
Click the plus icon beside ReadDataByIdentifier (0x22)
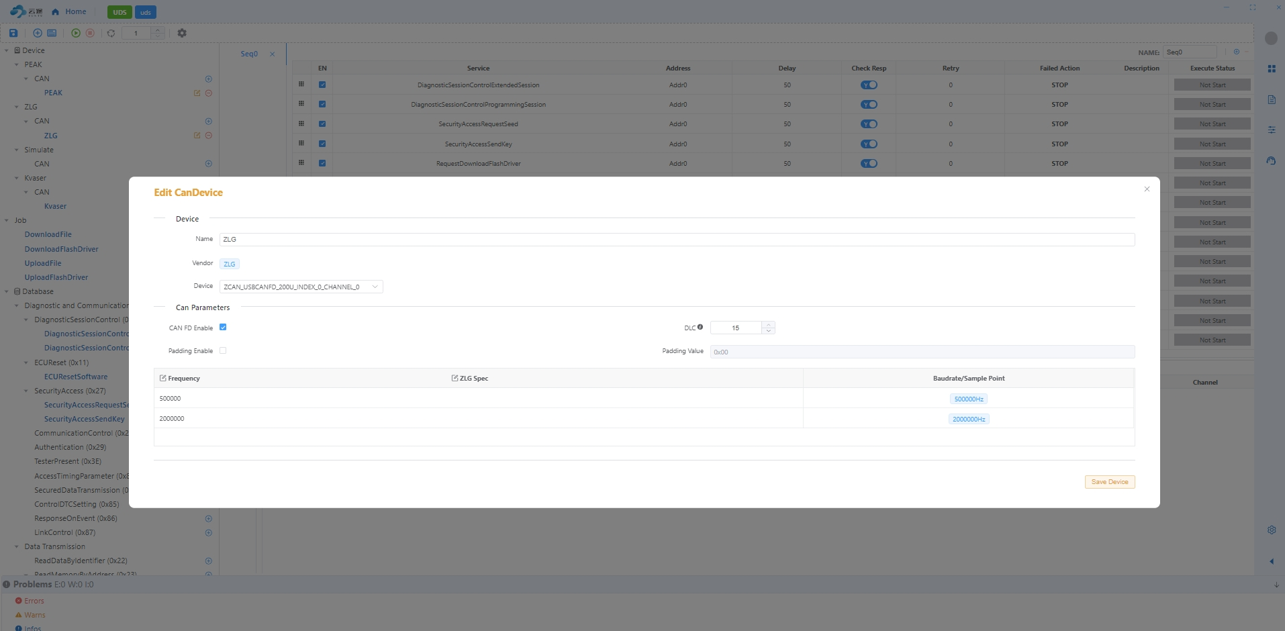pyautogui.click(x=209, y=561)
